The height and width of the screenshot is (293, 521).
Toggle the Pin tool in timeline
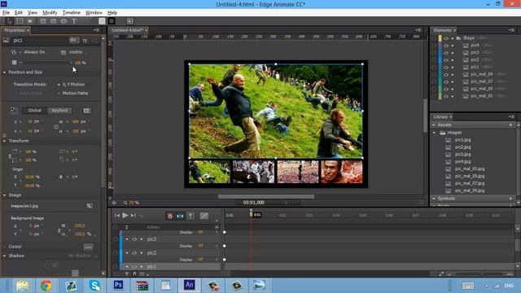point(190,216)
